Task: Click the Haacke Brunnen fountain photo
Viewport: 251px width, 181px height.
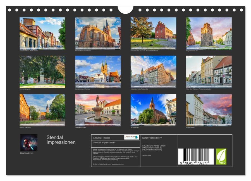Action: pos(97,111)
